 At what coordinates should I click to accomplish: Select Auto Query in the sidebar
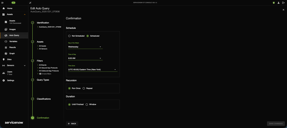pyautogui.click(x=14, y=35)
